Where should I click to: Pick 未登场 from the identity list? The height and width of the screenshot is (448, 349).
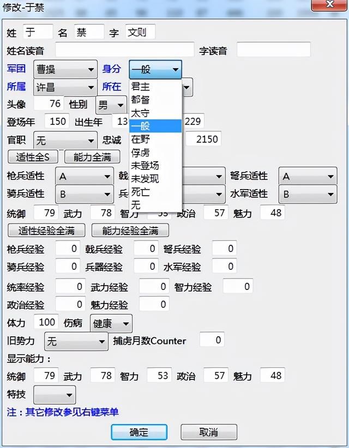155,166
